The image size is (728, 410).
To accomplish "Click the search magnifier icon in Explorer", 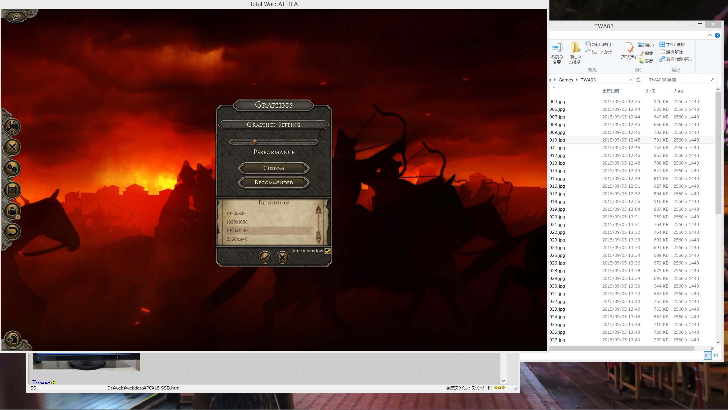I will (712, 80).
